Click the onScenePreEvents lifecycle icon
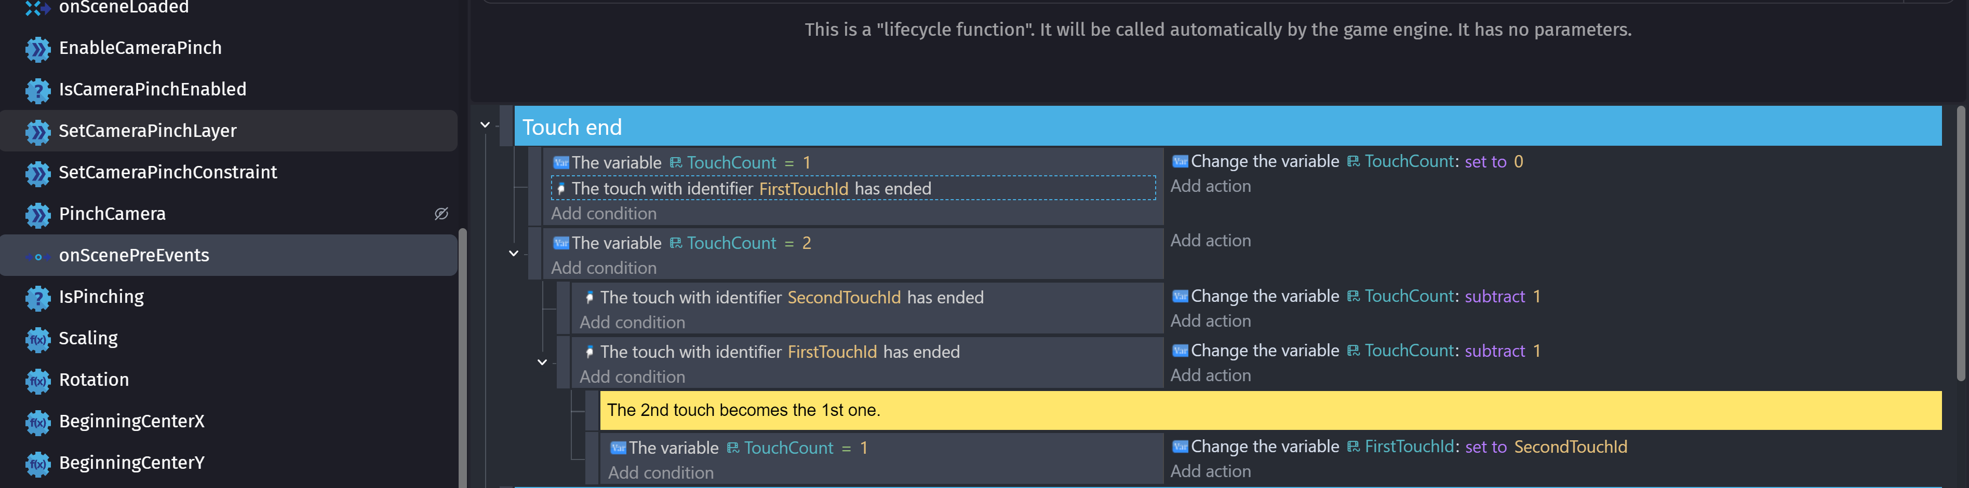Image resolution: width=1969 pixels, height=488 pixels. pyautogui.click(x=37, y=257)
